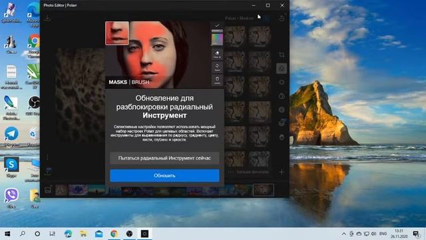
Task: Open the three-dot menu in Polarr left panel
Action: tap(47, 157)
